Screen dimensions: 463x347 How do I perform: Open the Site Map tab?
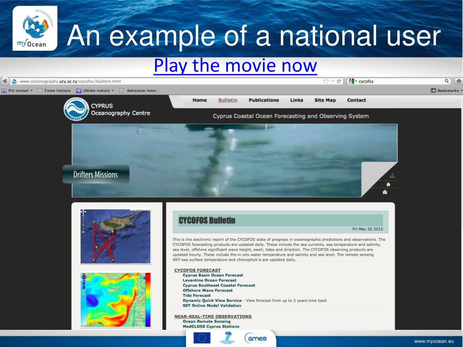tap(325, 100)
